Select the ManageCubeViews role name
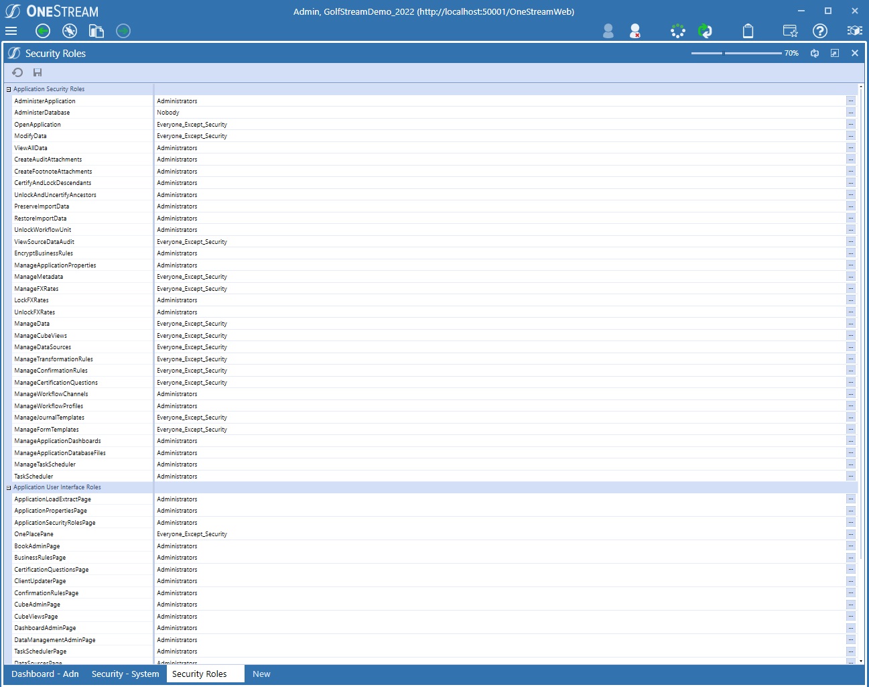 [40, 336]
